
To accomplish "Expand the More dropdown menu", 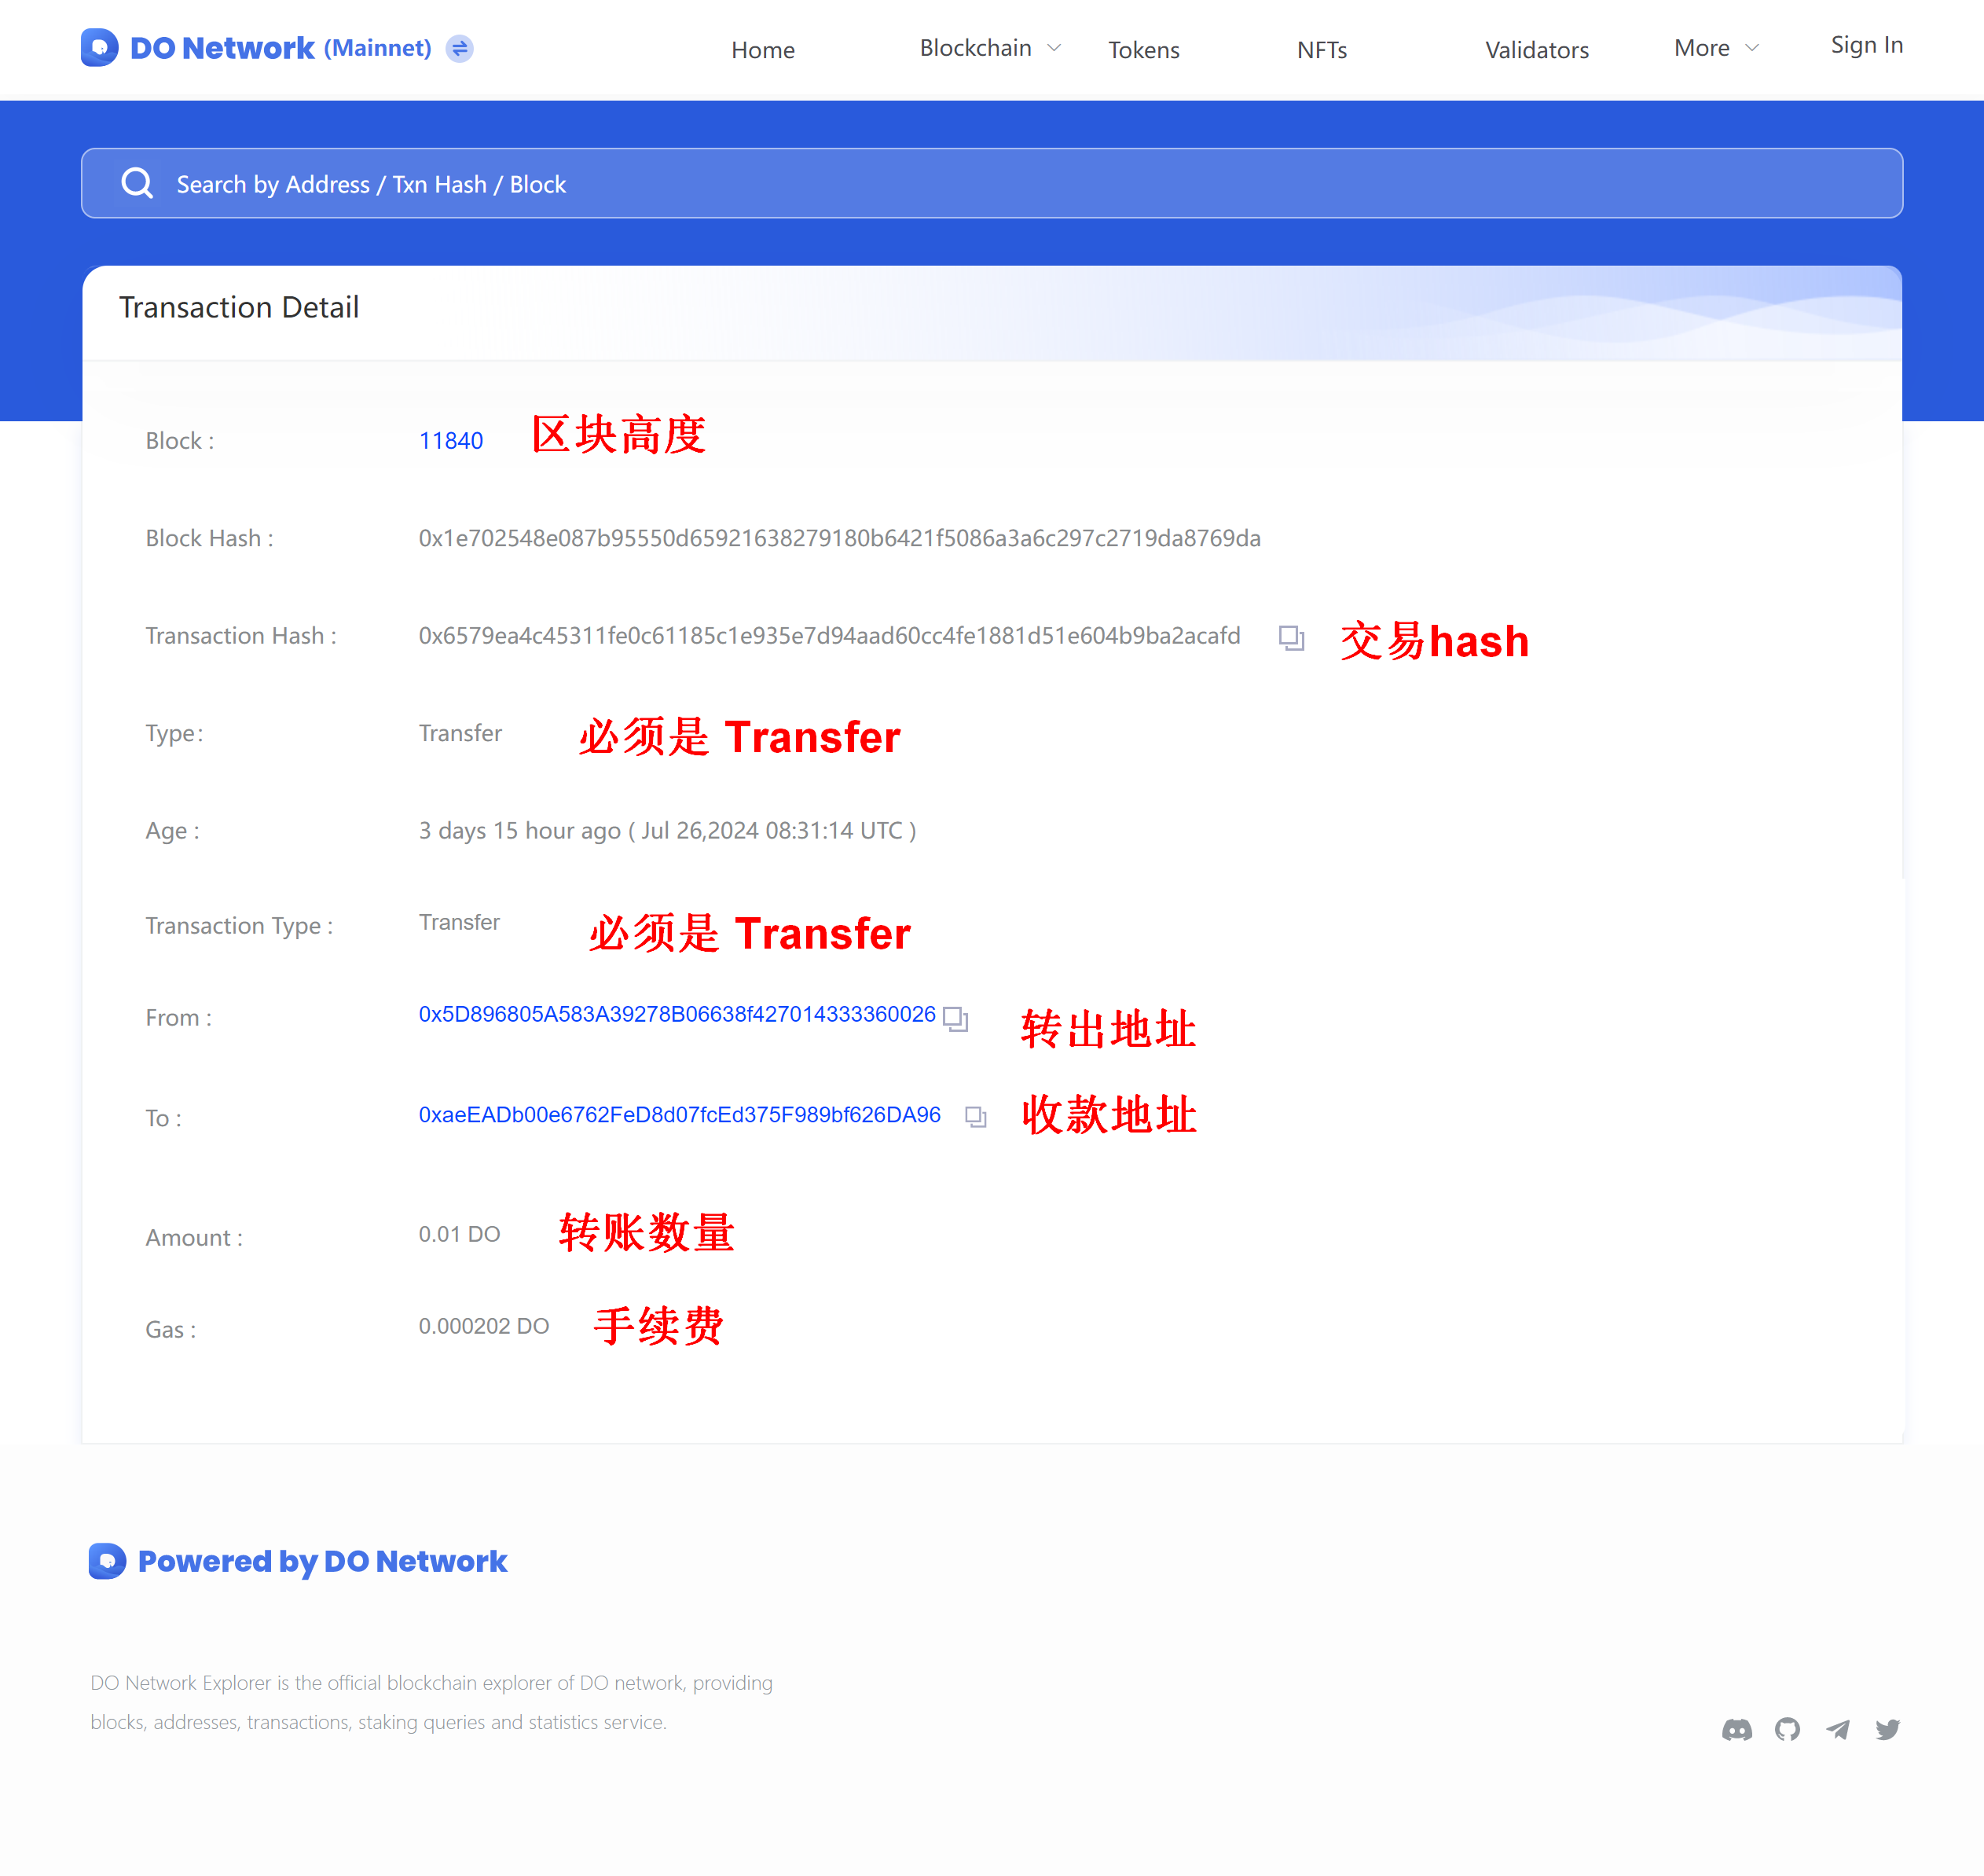I will coord(1716,48).
